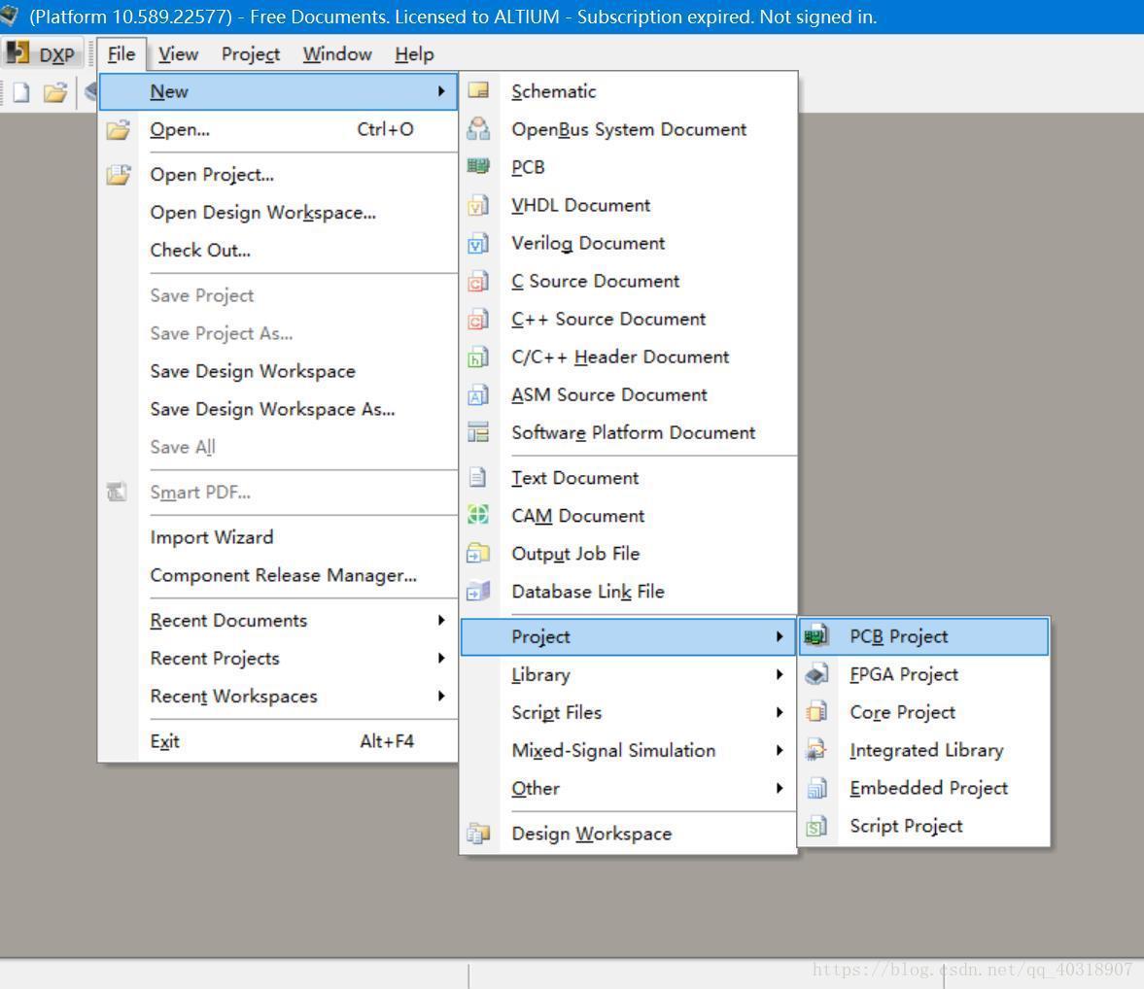Select Check Out... from File menu
This screenshot has height=989, width=1144.
pos(278,251)
